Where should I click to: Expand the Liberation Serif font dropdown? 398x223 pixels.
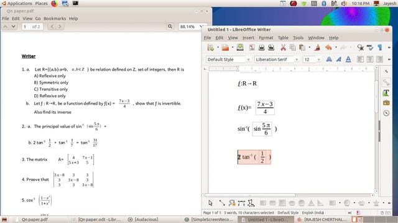297,59
